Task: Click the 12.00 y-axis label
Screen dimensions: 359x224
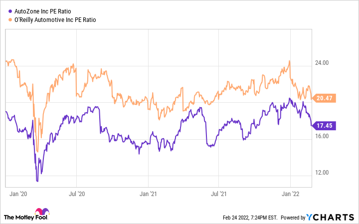Action: [322, 173]
